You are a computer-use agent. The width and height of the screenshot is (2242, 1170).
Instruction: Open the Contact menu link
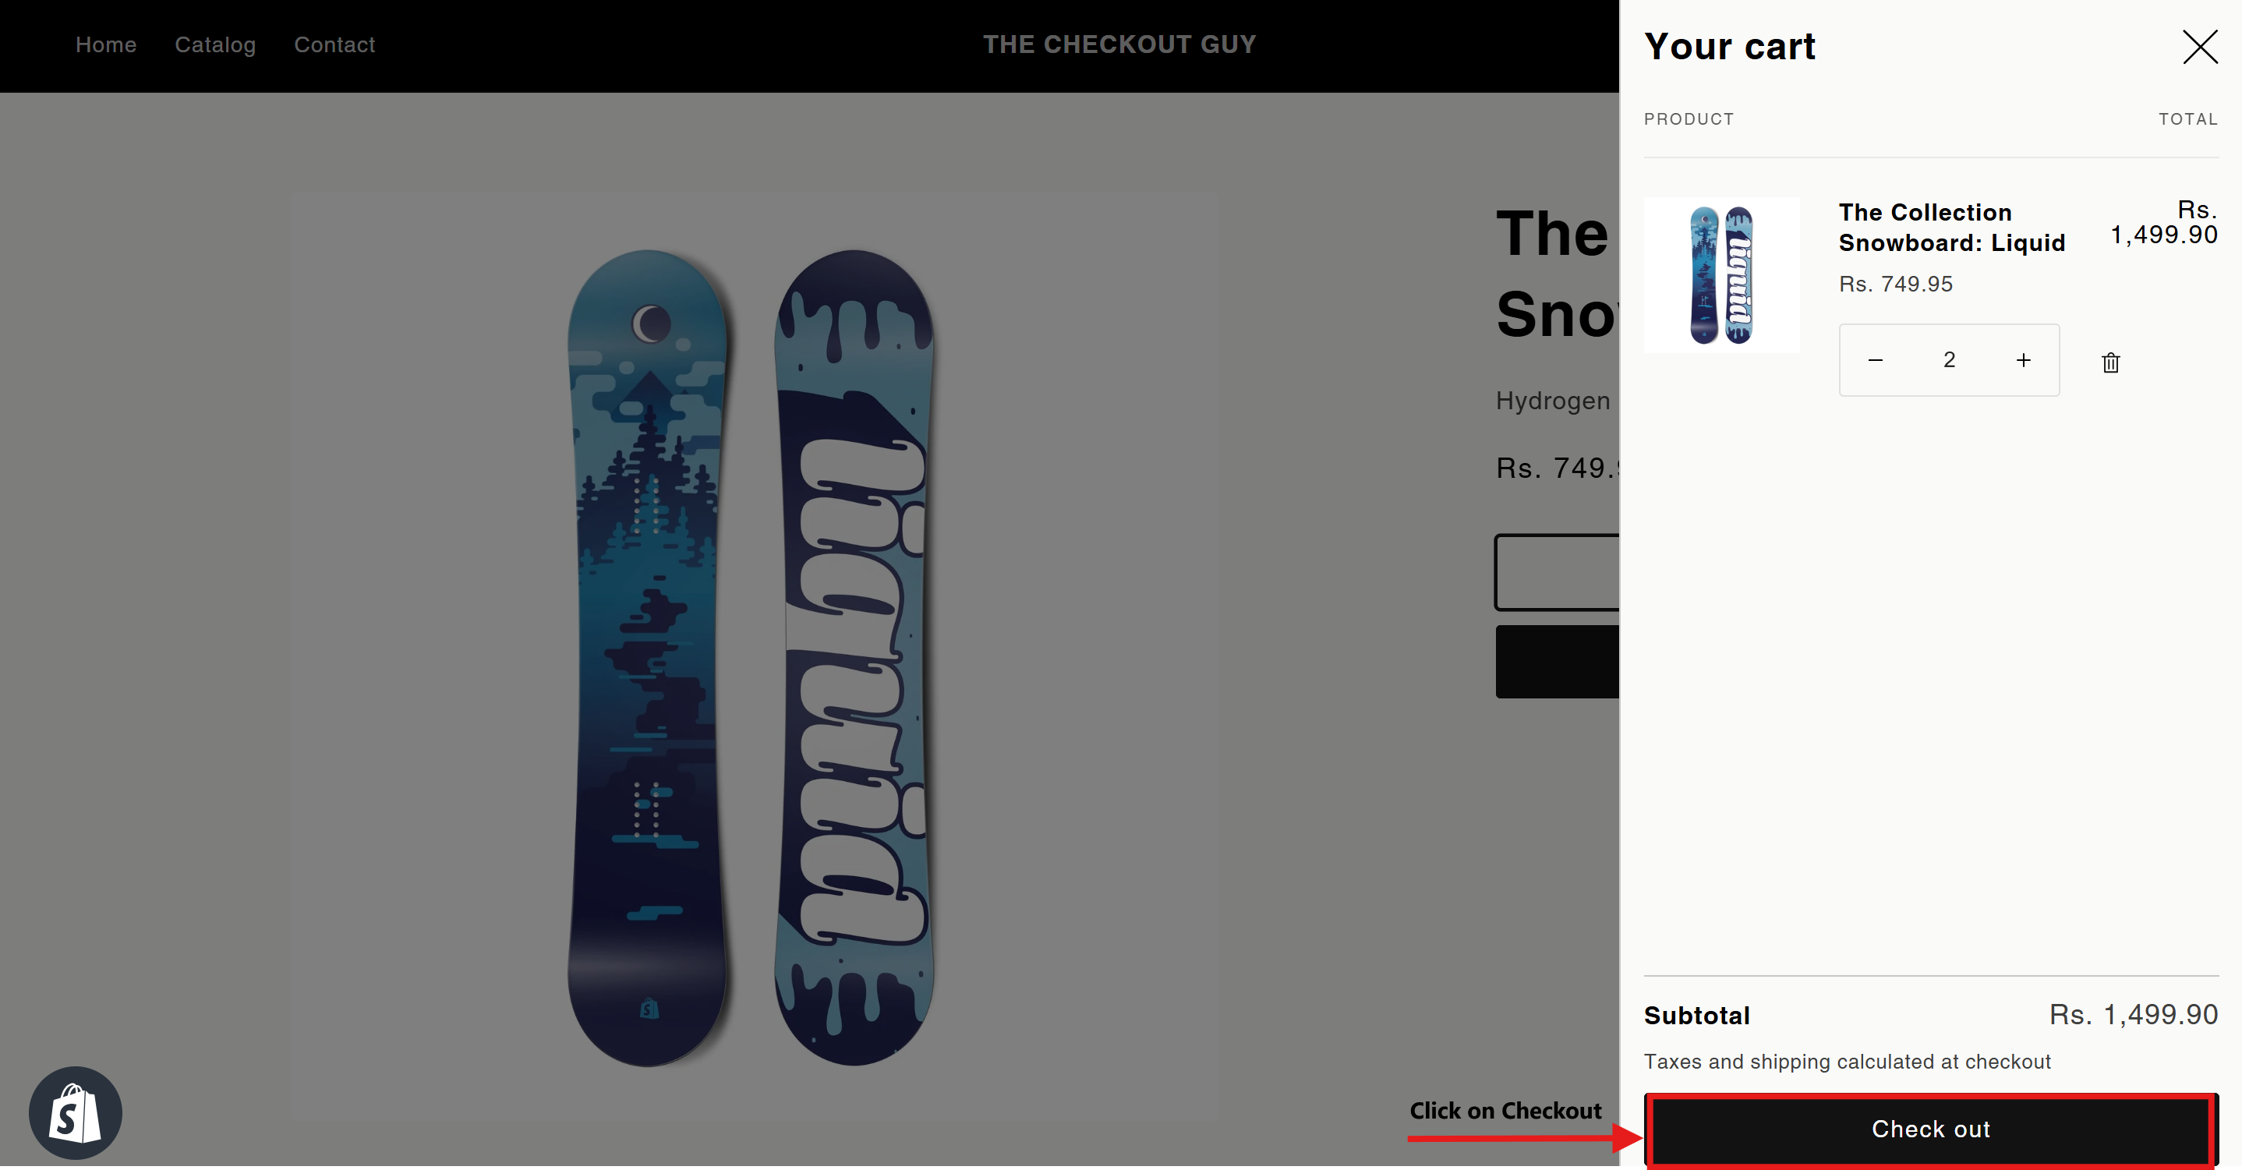334,44
